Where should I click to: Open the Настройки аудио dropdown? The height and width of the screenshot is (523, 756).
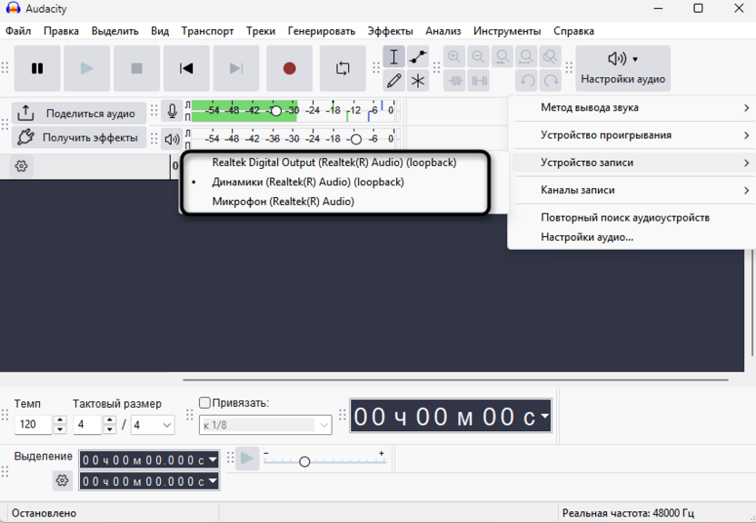pyautogui.click(x=622, y=68)
